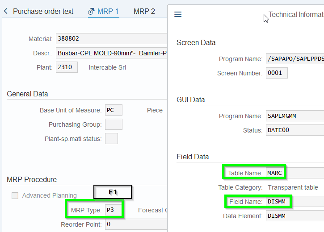324x232 pixels.
Task: Click the MRP Type field P3
Action: click(x=113, y=210)
